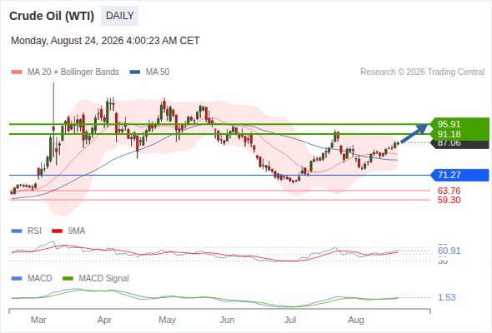Click the MA 50 blue legend swatch
This screenshot has width=492, height=333.
pos(135,72)
